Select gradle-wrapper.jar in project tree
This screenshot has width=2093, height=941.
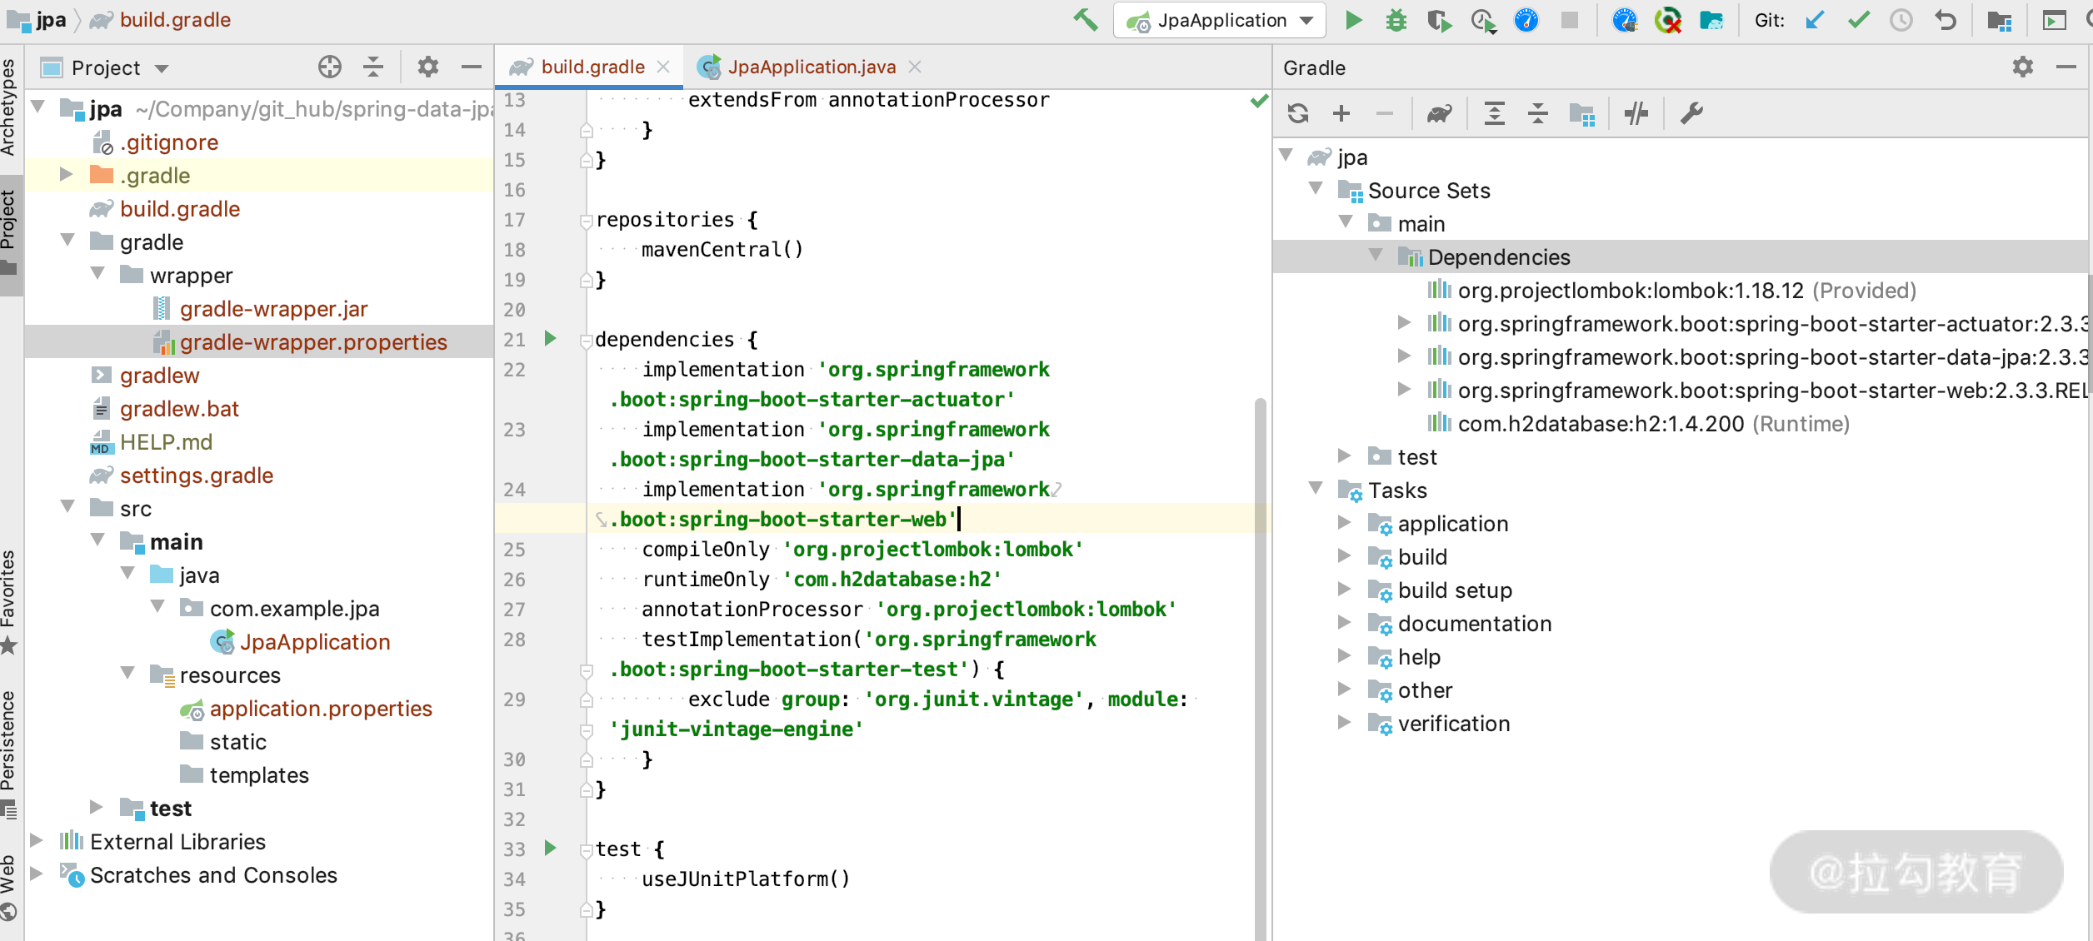(x=273, y=309)
